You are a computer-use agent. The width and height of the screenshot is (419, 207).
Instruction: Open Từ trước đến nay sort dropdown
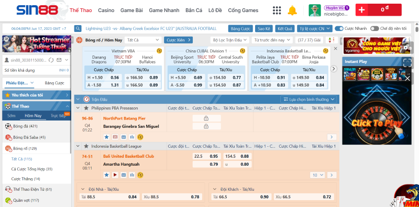pos(272,40)
